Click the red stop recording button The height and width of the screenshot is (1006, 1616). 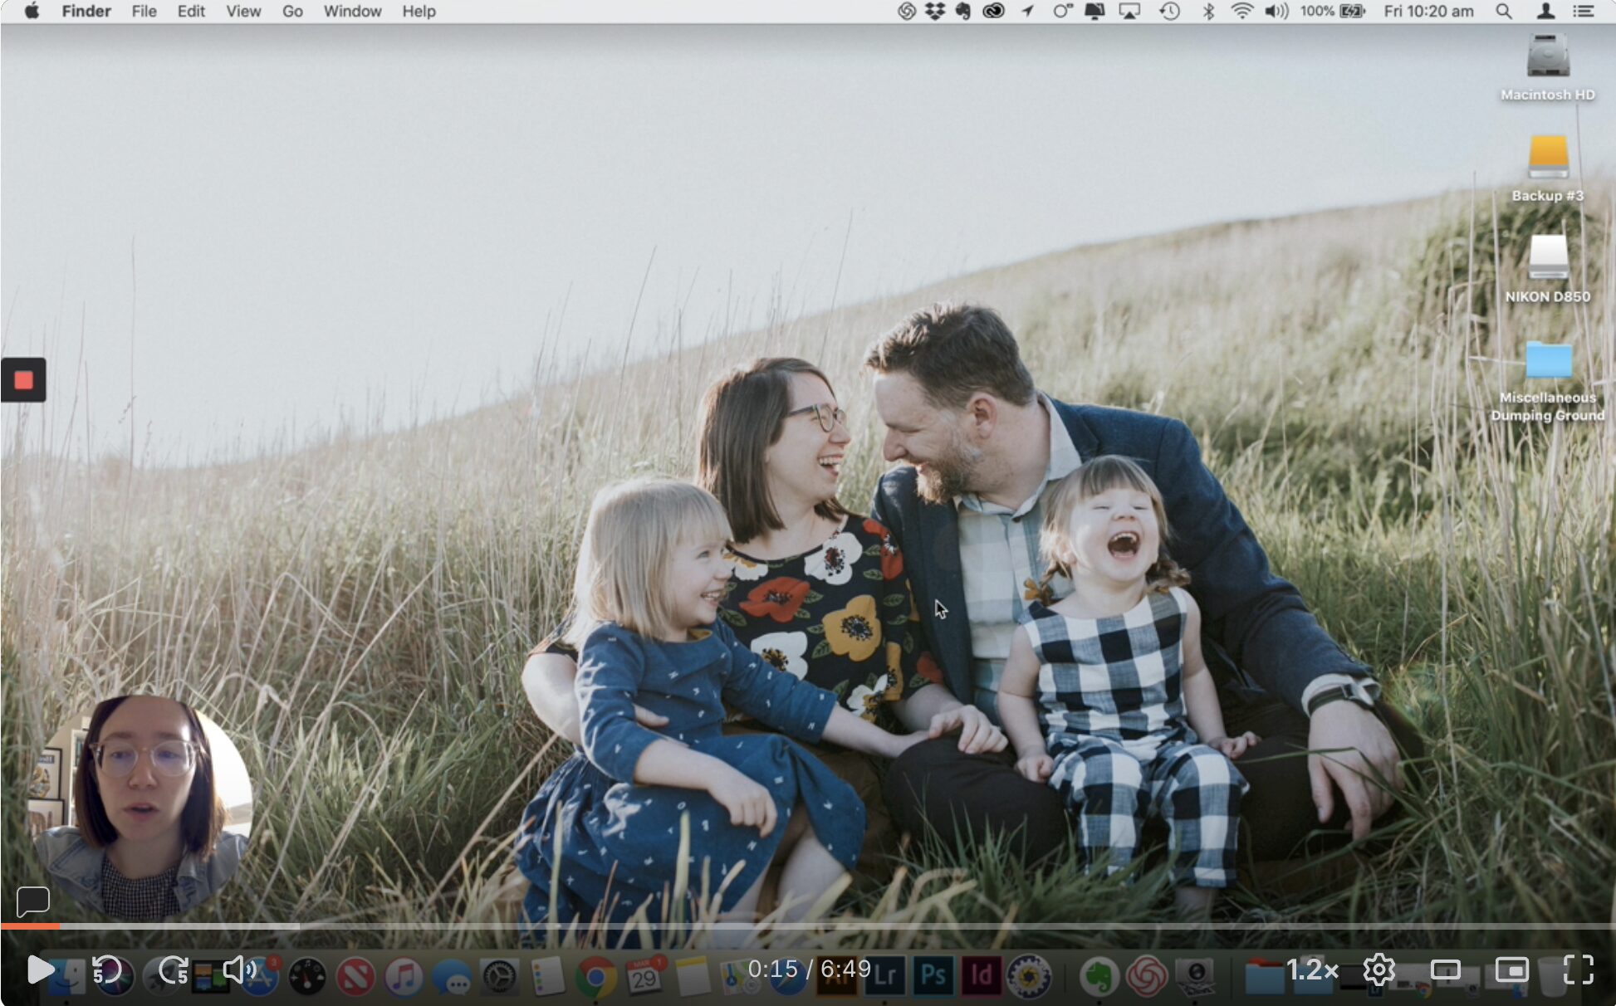23,380
